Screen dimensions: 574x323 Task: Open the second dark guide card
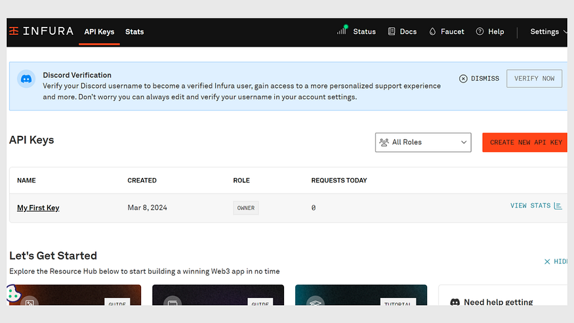click(218, 295)
